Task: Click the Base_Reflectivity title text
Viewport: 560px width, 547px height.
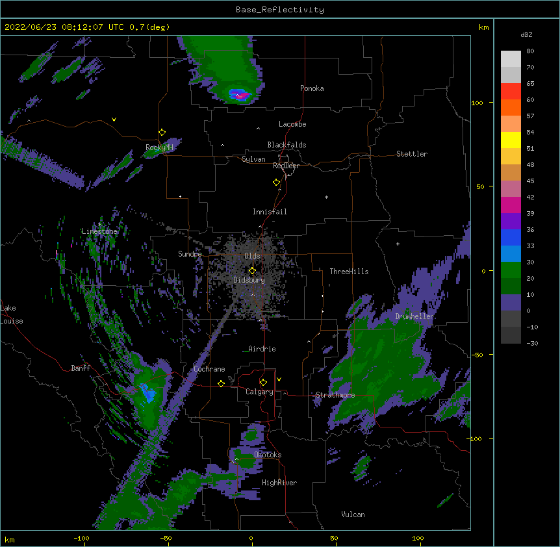Action: [280, 10]
